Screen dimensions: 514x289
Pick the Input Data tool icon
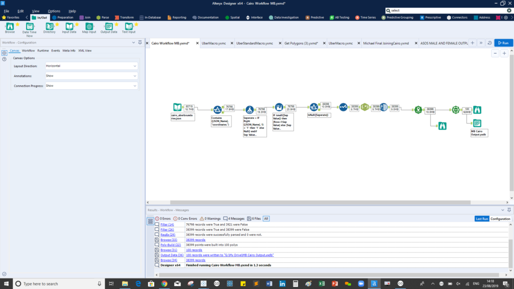pyautogui.click(x=69, y=26)
